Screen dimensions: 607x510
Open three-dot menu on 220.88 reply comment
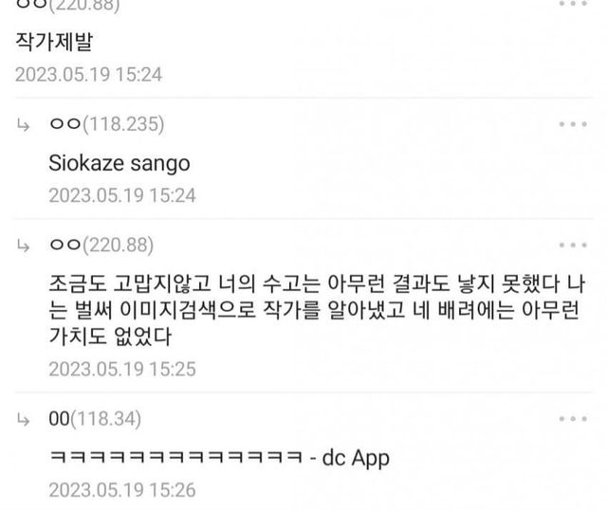tap(573, 245)
